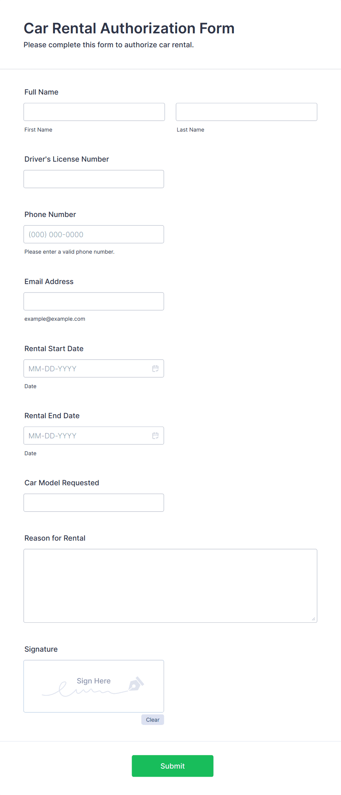Image resolution: width=341 pixels, height=795 pixels.
Task: Select the Driver's License Number field
Action: pyautogui.click(x=94, y=179)
